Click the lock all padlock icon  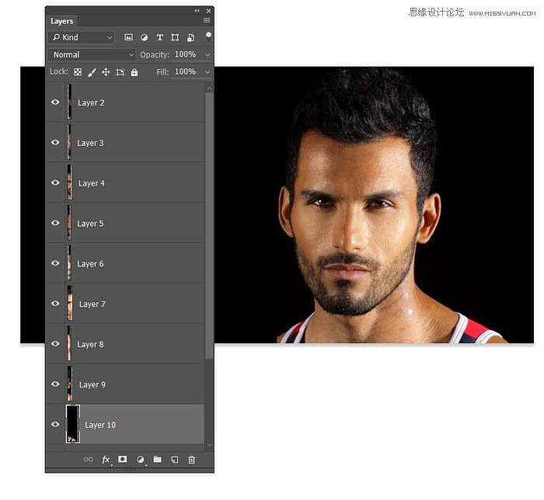[134, 72]
